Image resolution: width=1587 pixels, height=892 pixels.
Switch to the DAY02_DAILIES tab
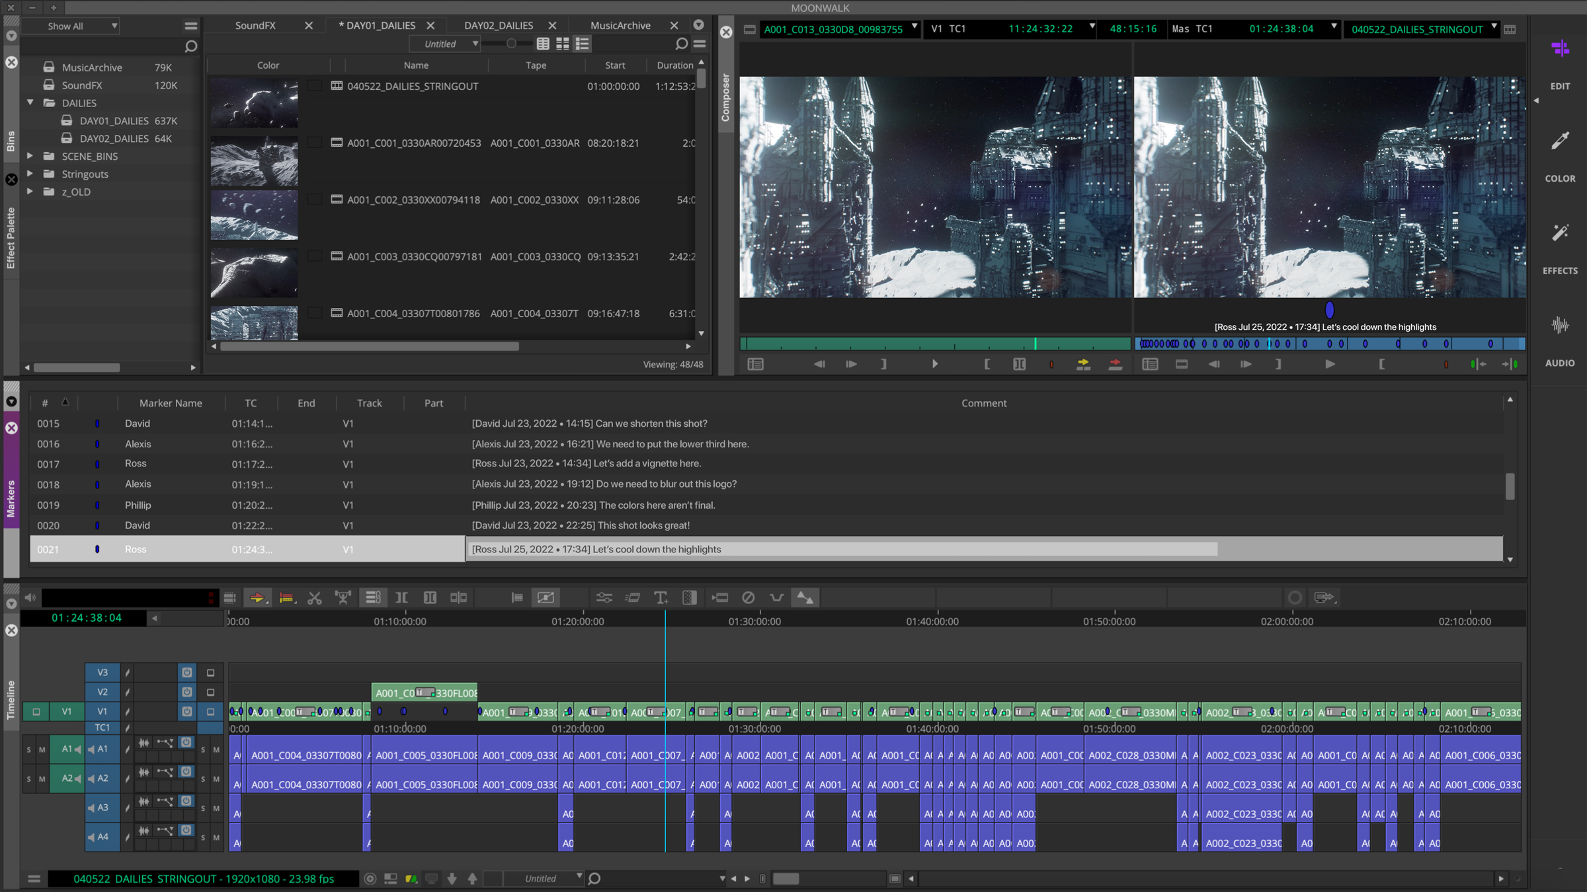click(498, 25)
